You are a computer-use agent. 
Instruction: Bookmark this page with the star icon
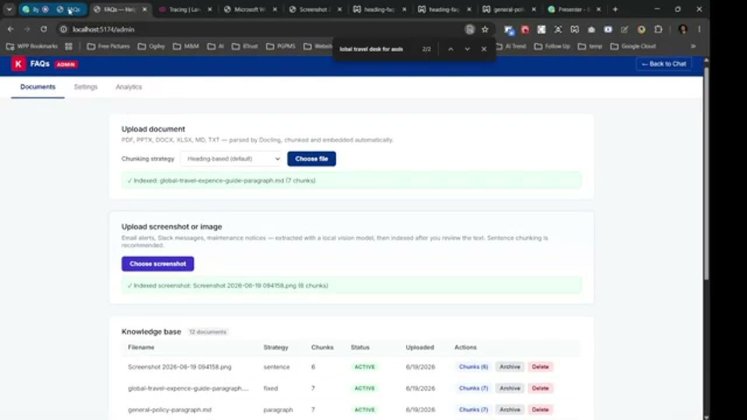(484, 29)
